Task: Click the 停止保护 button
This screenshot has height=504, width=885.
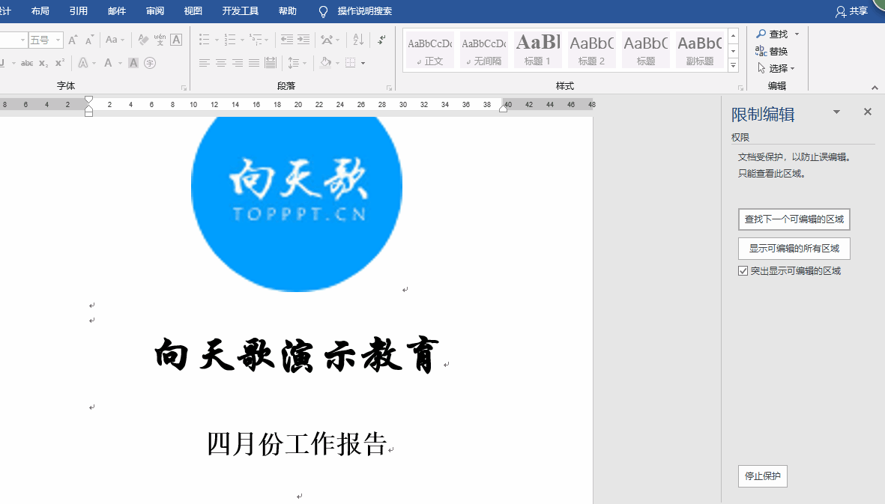Action: point(763,476)
